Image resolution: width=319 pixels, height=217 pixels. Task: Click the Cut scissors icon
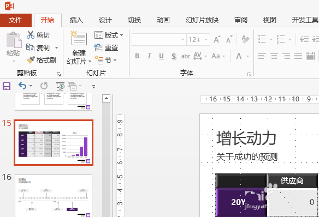click(x=30, y=35)
